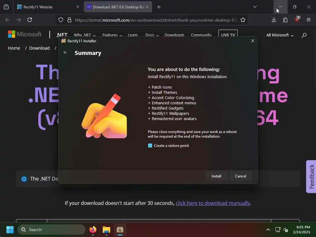Screen dimensions: 316x237
Task: Open the Learn navigation item
Action: coord(133,35)
